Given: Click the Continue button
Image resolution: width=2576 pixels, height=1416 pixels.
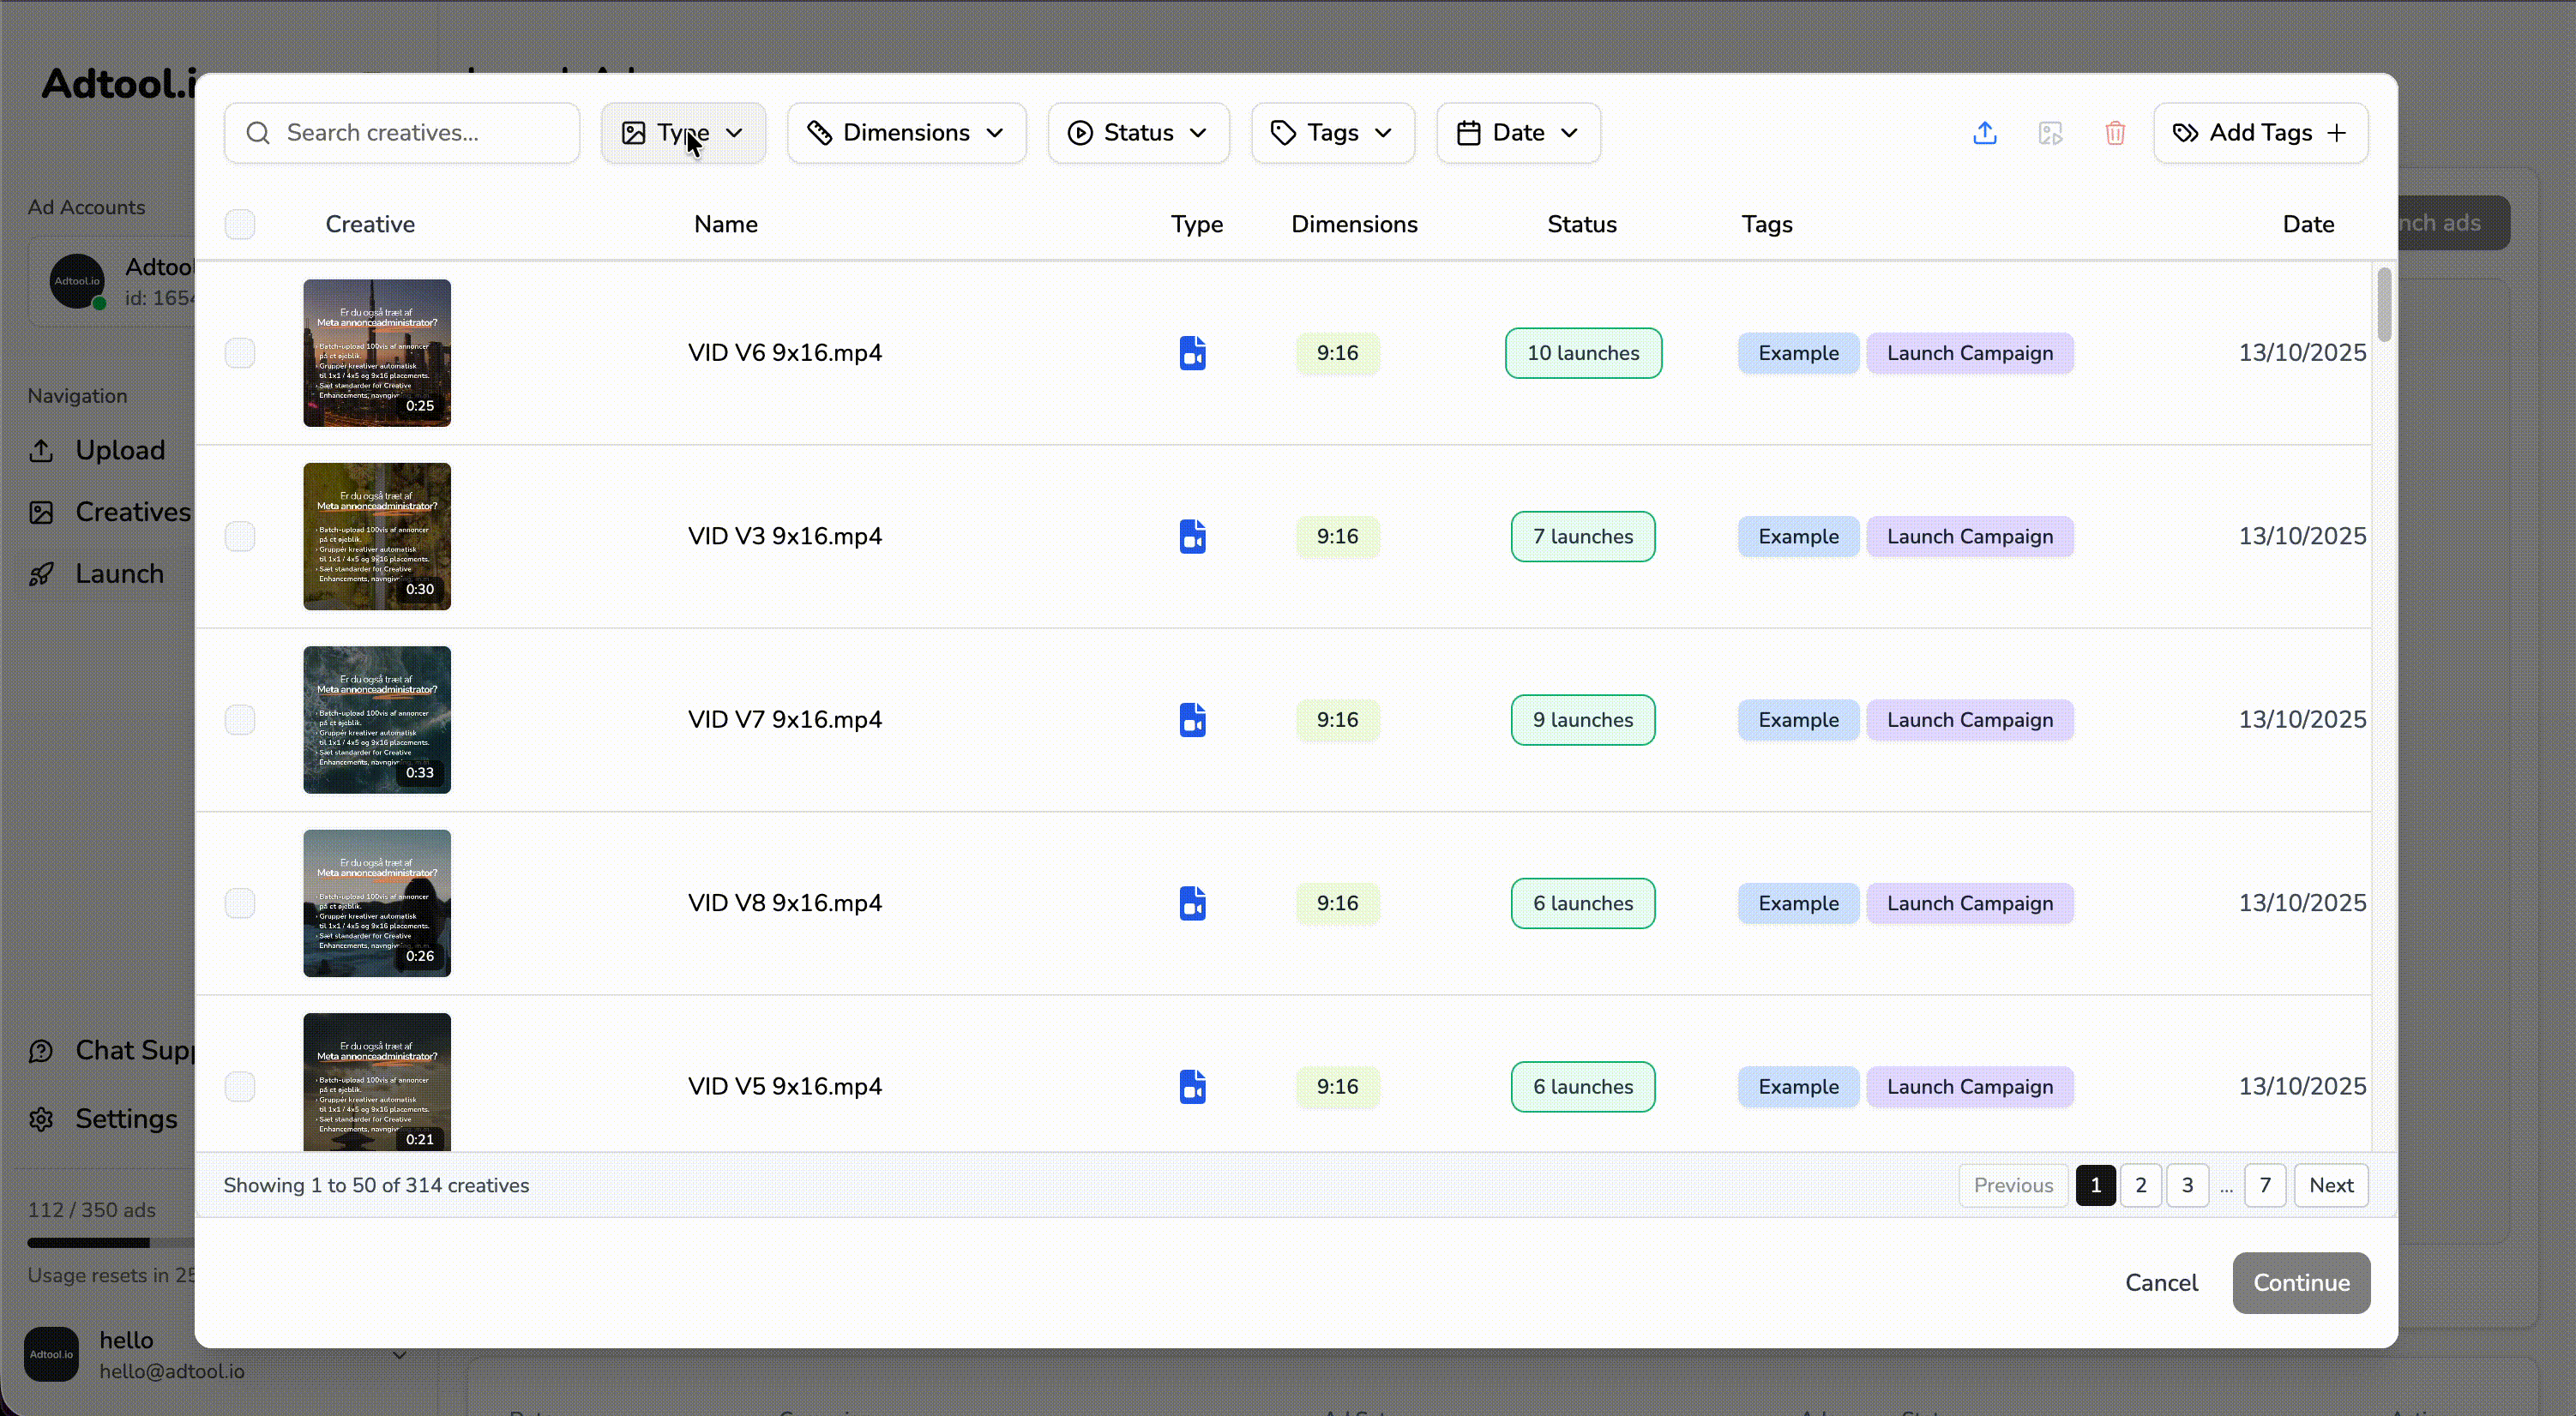Looking at the screenshot, I should [x=2301, y=1283].
